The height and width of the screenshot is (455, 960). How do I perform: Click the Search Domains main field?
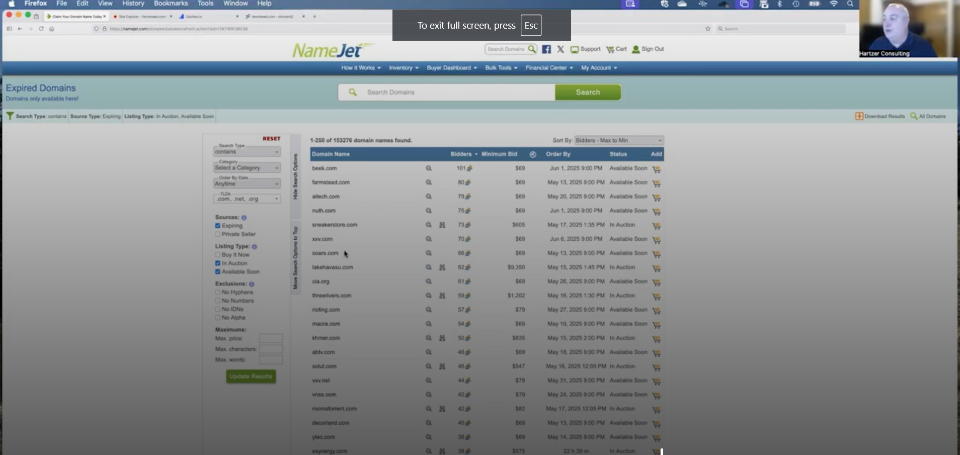[447, 93]
